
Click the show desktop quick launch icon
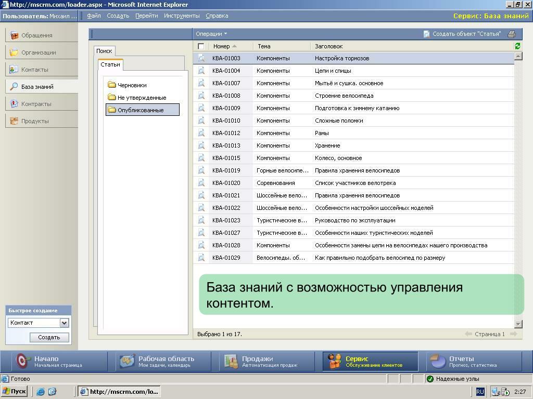point(52,392)
